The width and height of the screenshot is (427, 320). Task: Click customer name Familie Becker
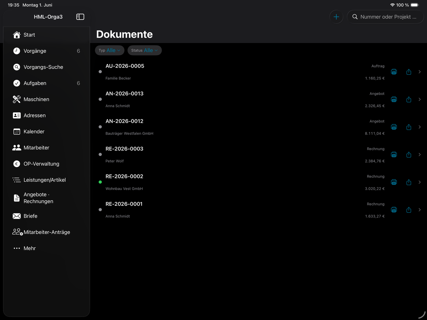[118, 78]
